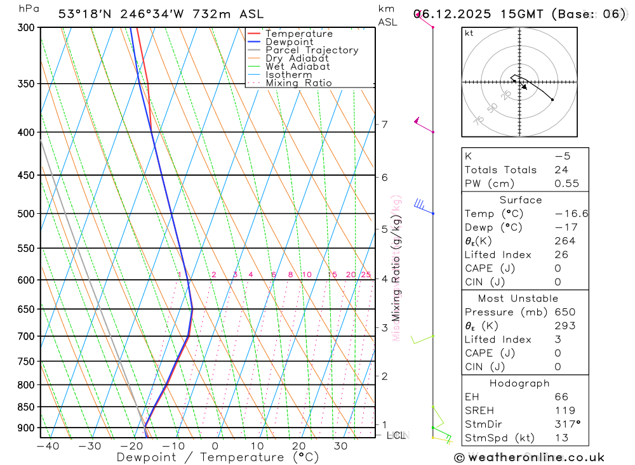
Task: Click the hodograph trace end point
Action: [x=552, y=100]
